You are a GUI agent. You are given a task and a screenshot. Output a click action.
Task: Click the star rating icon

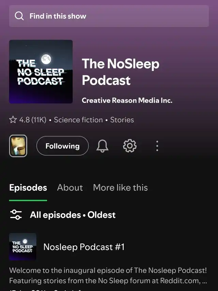pos(13,120)
